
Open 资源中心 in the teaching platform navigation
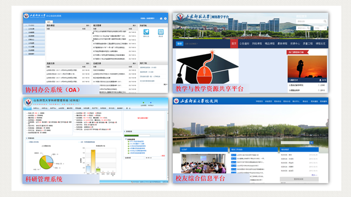click(x=295, y=44)
